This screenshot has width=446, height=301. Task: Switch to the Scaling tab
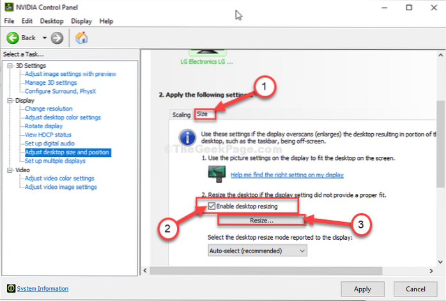(181, 115)
